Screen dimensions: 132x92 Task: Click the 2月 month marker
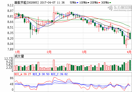pyautogui.click(x=49, y=52)
